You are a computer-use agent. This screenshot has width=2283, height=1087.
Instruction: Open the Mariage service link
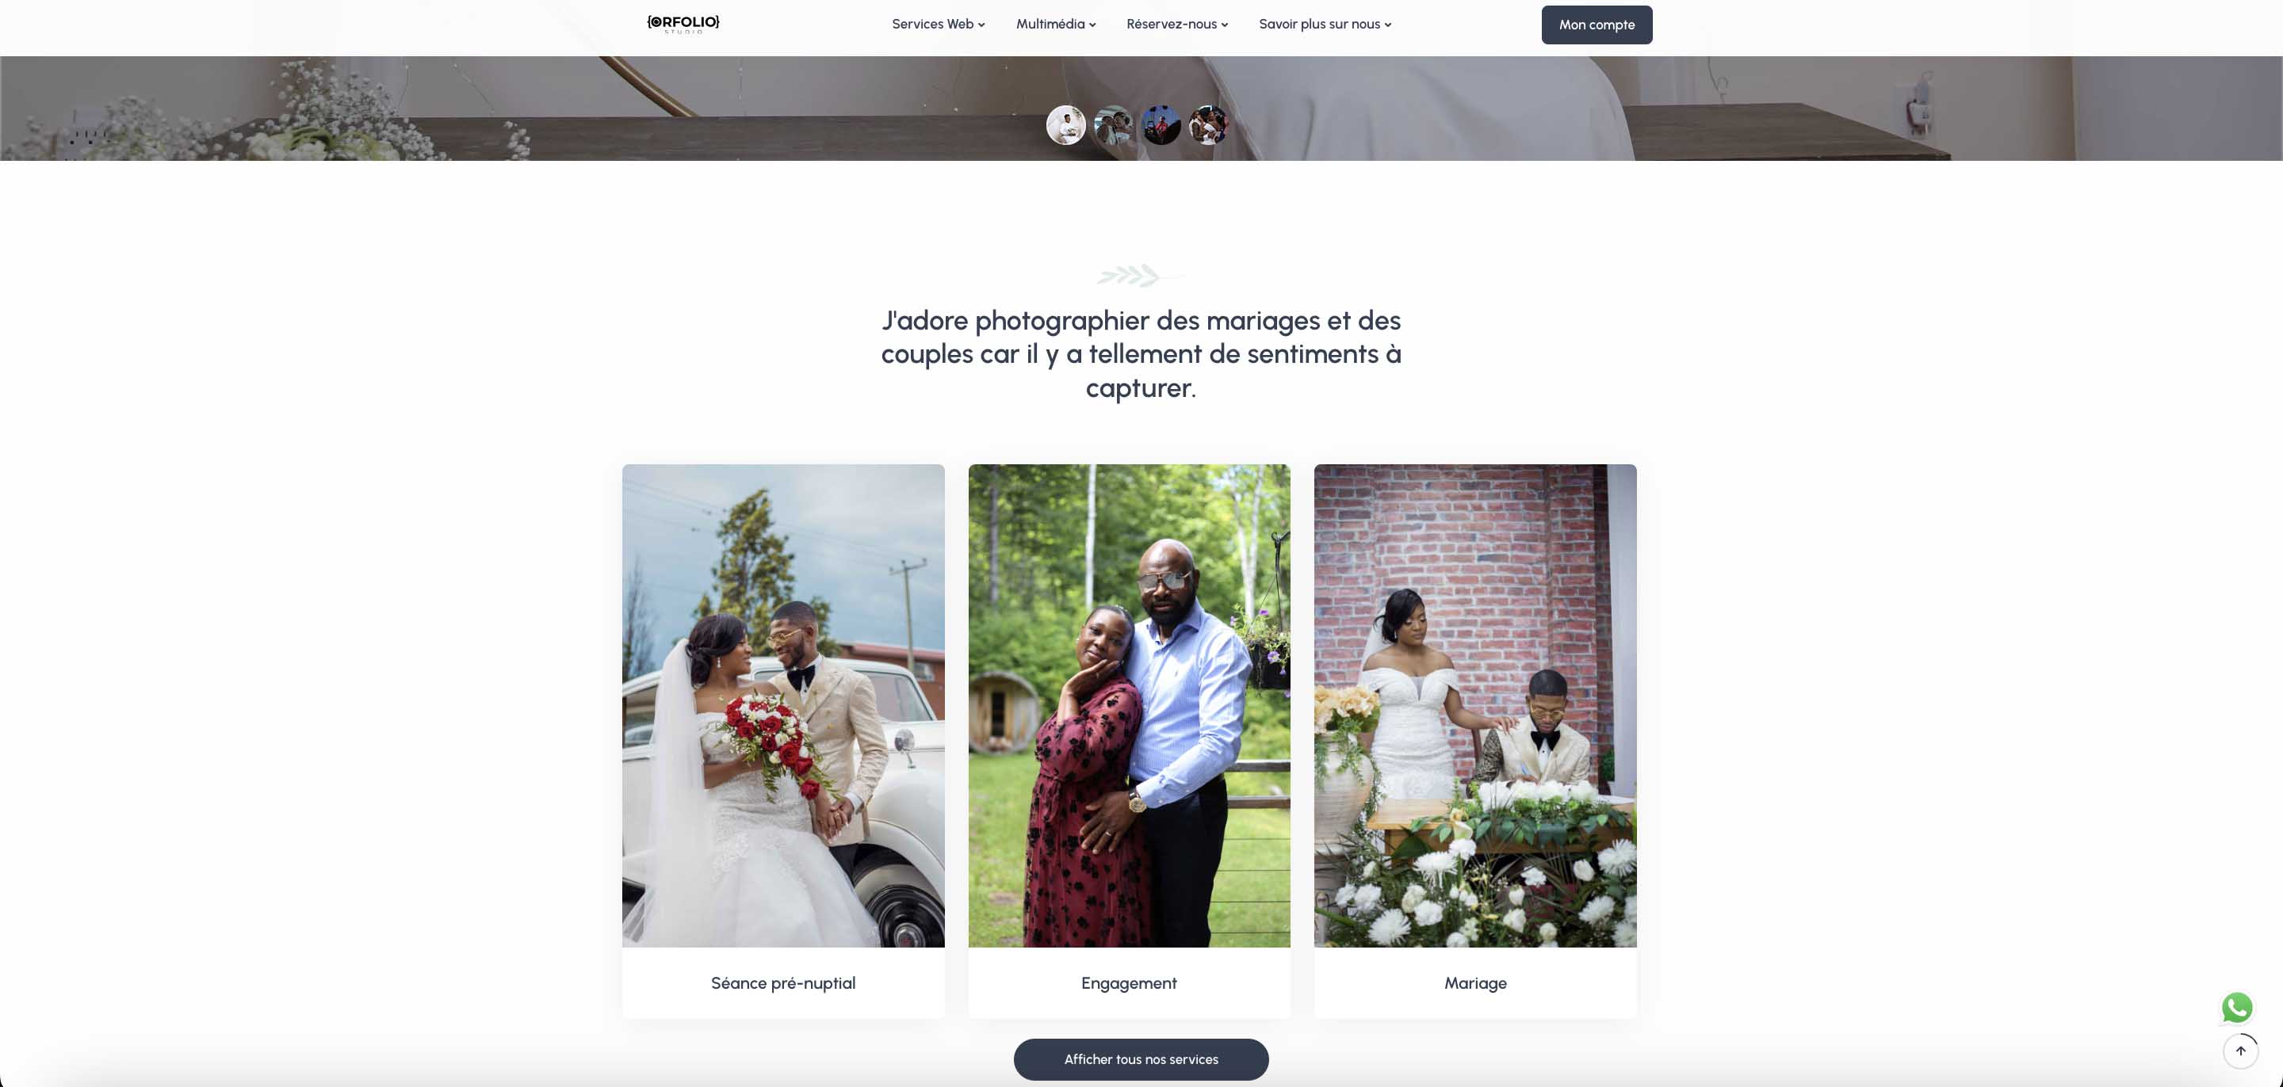pos(1474,982)
